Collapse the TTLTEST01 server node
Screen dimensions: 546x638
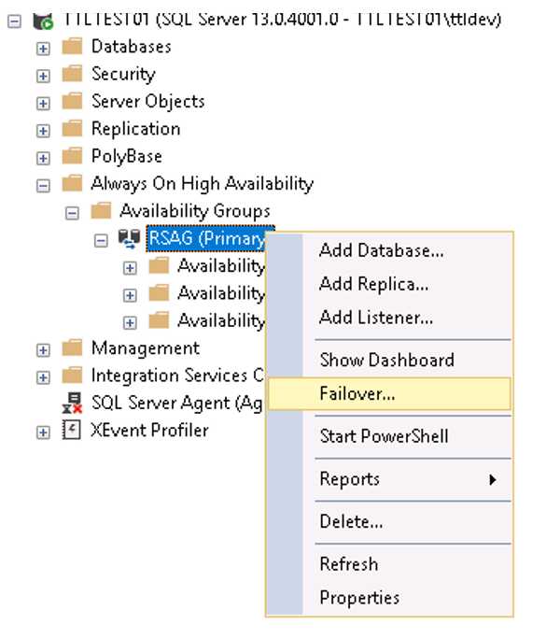point(15,21)
